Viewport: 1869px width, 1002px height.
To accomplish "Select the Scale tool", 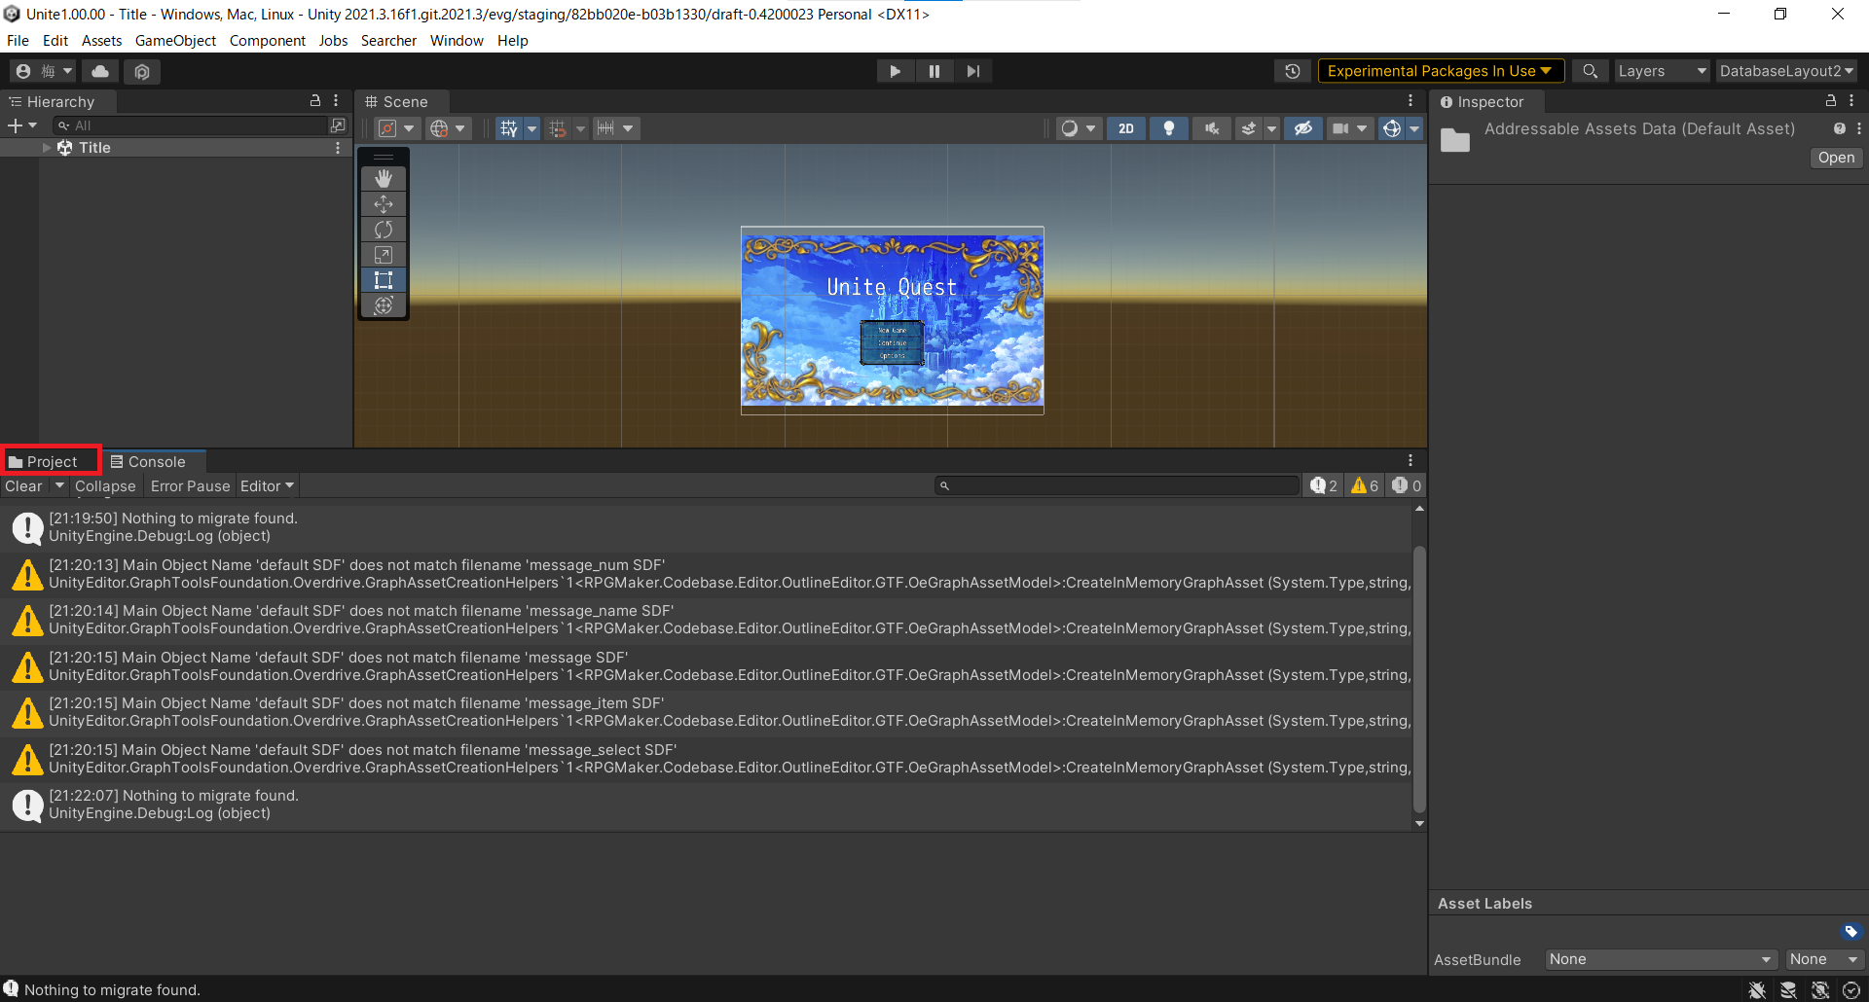I will [x=384, y=255].
